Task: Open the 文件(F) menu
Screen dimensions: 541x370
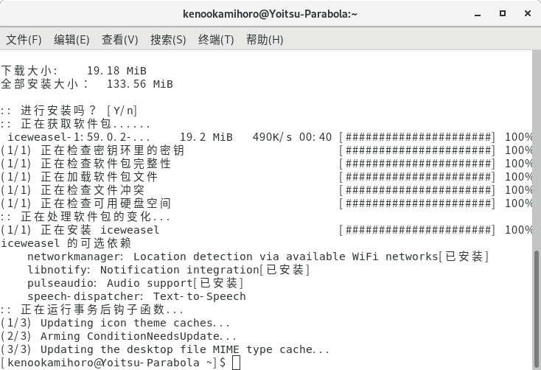Action: pyautogui.click(x=24, y=40)
